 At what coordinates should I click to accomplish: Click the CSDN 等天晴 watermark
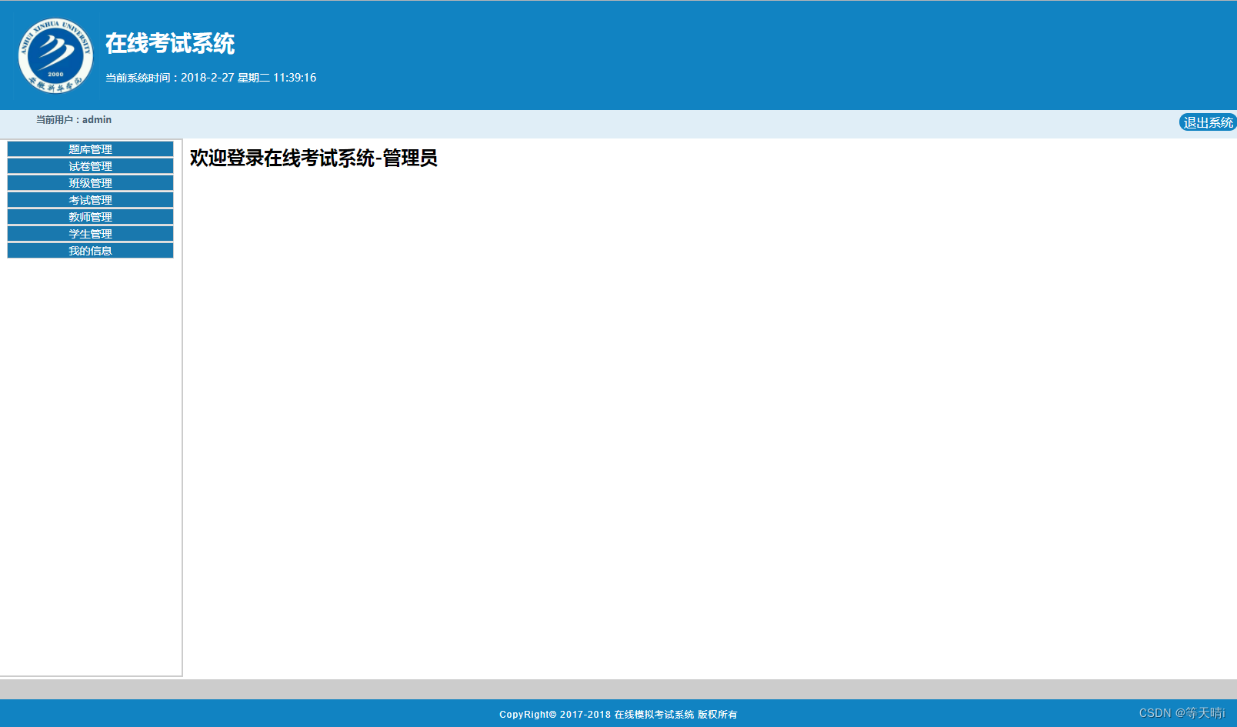(1182, 713)
